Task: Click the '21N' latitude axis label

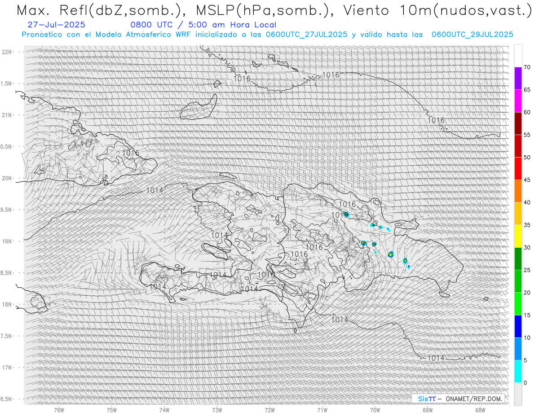Action: (x=7, y=115)
